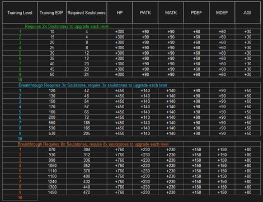Viewport: 263px width, 202px height.
Task: Select Required Soulstones value 312
Action: [x=87, y=155]
